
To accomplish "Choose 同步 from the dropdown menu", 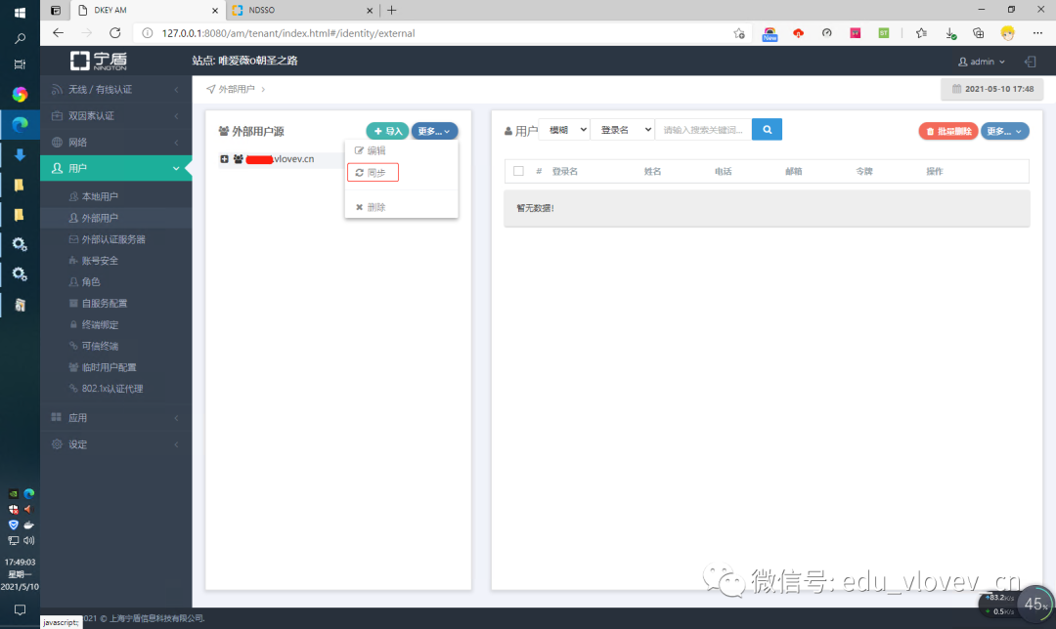I will [374, 173].
